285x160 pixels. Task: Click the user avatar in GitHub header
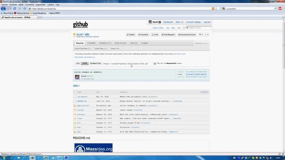tap(150, 22)
